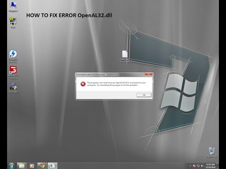Click OK in the System Error dialog

point(144,95)
